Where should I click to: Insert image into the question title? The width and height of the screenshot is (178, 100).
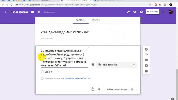tap(93, 65)
